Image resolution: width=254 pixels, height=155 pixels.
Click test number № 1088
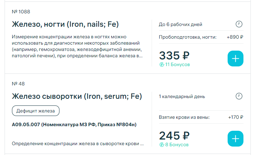click(x=21, y=12)
